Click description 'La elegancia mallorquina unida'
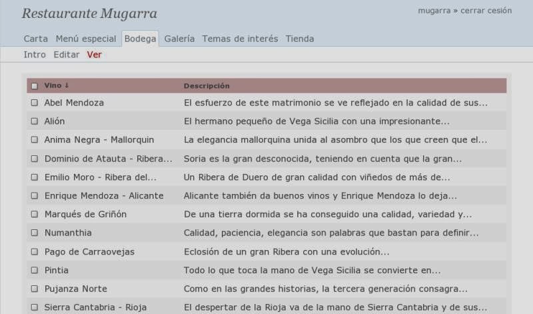Image resolution: width=533 pixels, height=314 pixels. 336,140
